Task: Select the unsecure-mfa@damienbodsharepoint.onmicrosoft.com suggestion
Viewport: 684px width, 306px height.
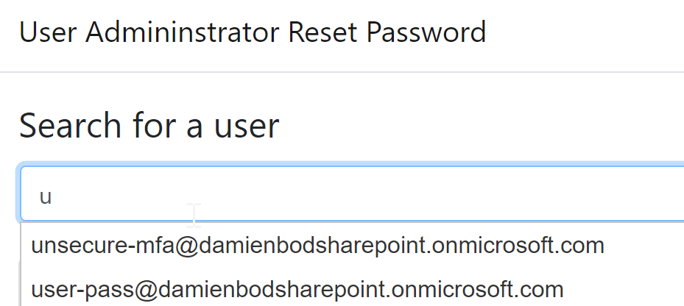Action: pyautogui.click(x=317, y=245)
